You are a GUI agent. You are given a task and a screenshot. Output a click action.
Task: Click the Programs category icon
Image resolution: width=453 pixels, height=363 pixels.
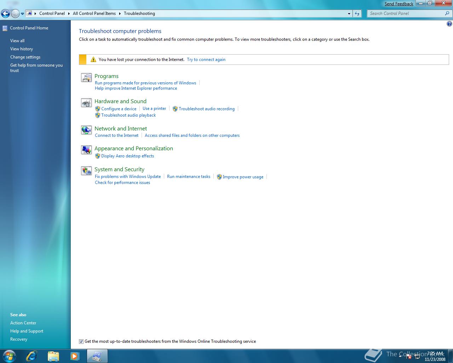click(x=86, y=77)
